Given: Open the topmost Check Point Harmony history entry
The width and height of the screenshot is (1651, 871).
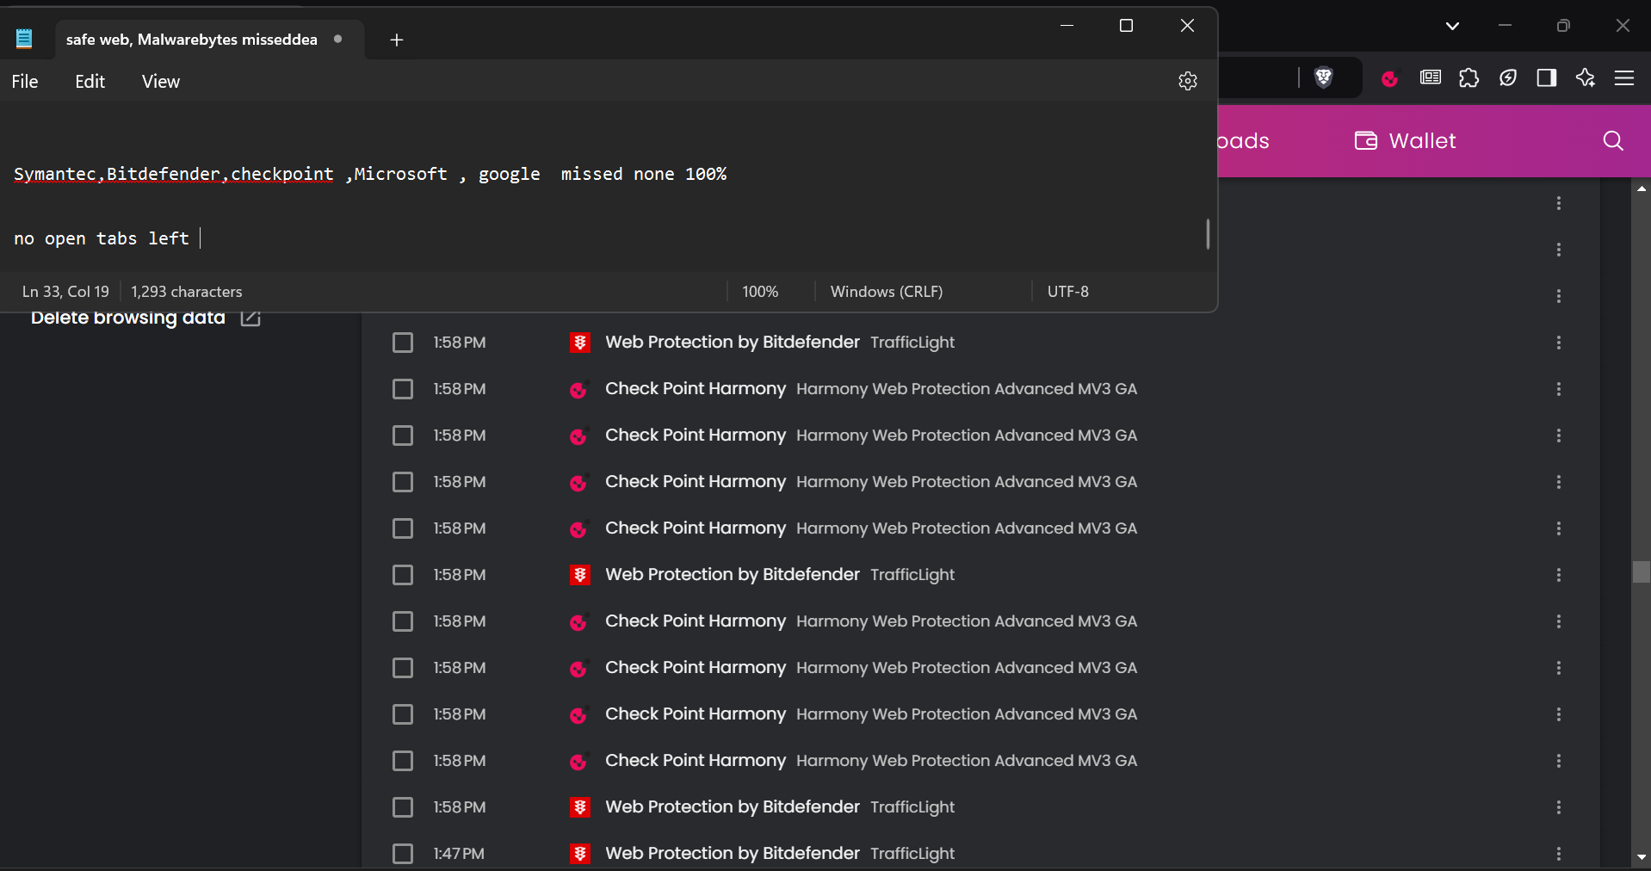Looking at the screenshot, I should click(696, 389).
